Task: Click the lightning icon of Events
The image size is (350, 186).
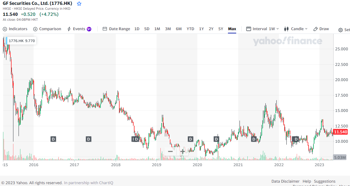Action: click(x=69, y=29)
